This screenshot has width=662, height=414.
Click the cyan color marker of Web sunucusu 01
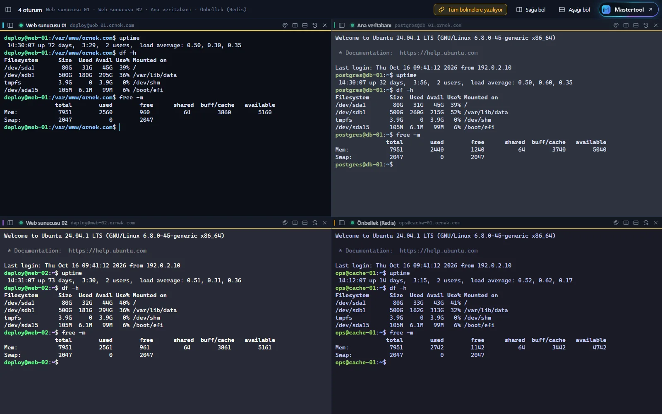coord(3,25)
